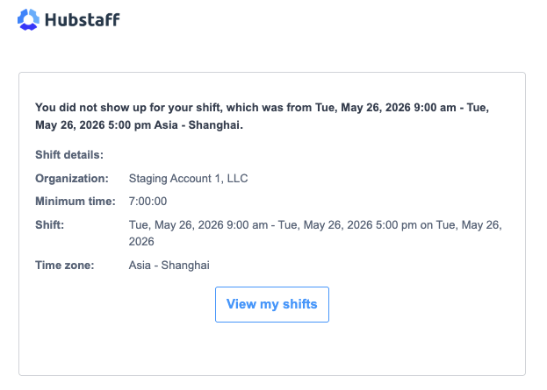547x390 pixels.
Task: Click empty card area below View my shifts
Action: tap(272, 348)
